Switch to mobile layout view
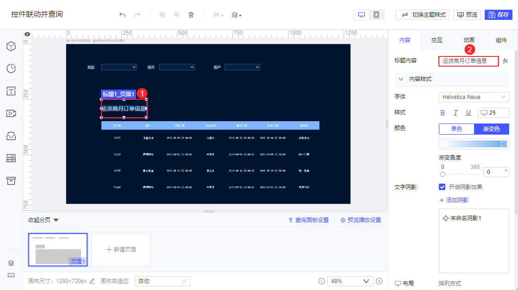The height and width of the screenshot is (290, 518). pos(376,15)
